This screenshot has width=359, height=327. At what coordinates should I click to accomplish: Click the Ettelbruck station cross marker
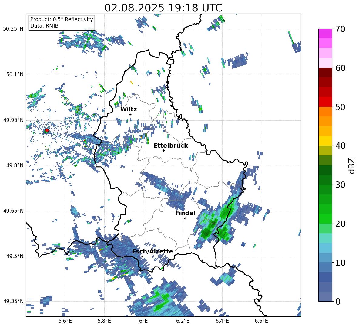click(x=163, y=151)
